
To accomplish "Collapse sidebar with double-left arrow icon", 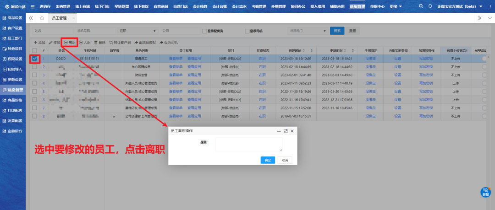I will (31, 18).
